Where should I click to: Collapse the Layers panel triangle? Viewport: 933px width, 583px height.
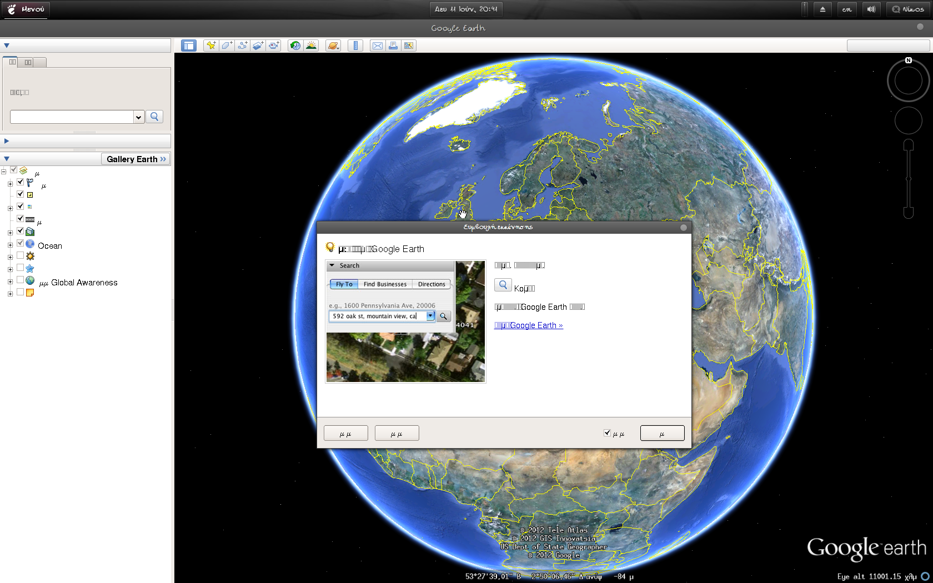pyautogui.click(x=7, y=159)
